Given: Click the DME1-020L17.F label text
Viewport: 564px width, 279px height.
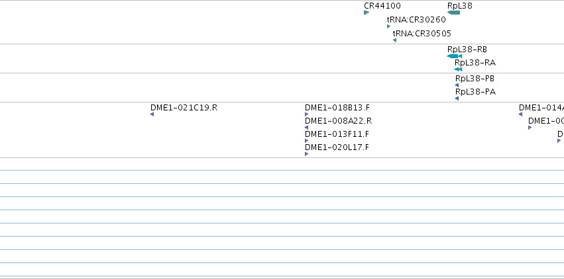Looking at the screenshot, I should pos(337,147).
